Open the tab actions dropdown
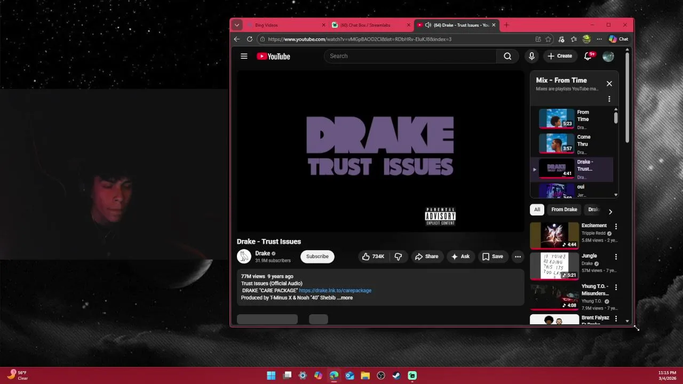The image size is (683, 384). [237, 25]
